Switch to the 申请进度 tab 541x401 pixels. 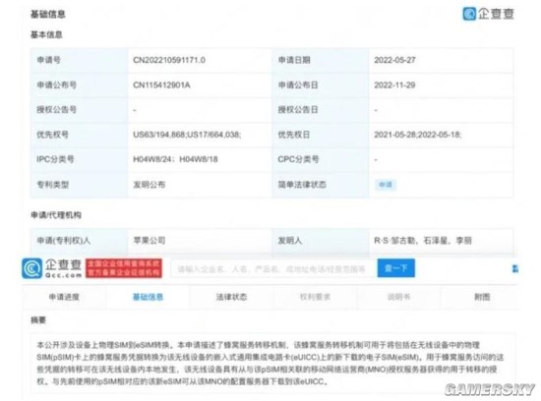click(x=64, y=297)
